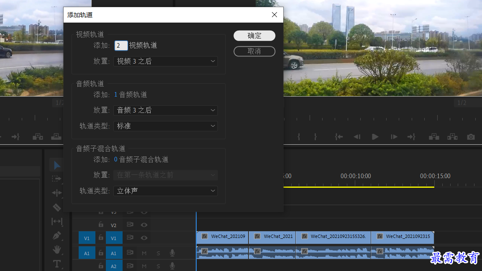The width and height of the screenshot is (482, 271).
Task: Toggle V1 track targeting button
Action: 114,238
